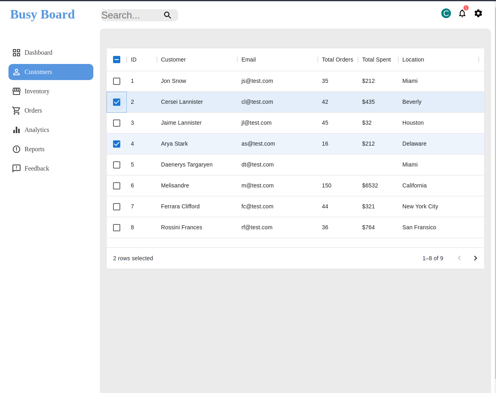Viewport: 496px width, 393px height.
Task: Open the Dashboard section
Action: coord(38,53)
